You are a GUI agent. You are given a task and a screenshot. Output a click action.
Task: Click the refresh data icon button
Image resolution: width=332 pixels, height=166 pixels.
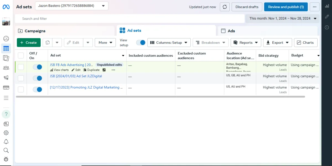coord(225,7)
